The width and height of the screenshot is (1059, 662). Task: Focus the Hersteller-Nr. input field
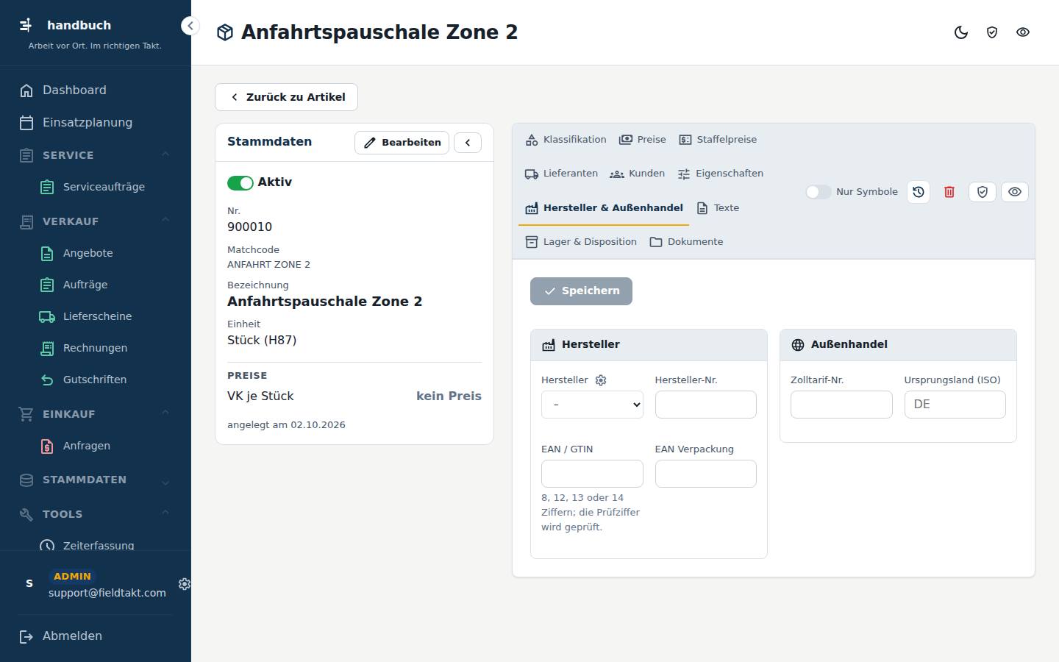point(706,405)
